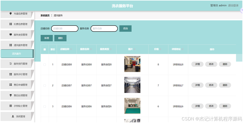Image resolution: width=243 pixels, height=123 pixels.
Task: Click the 删除 button above the table
Action: click(x=60, y=38)
